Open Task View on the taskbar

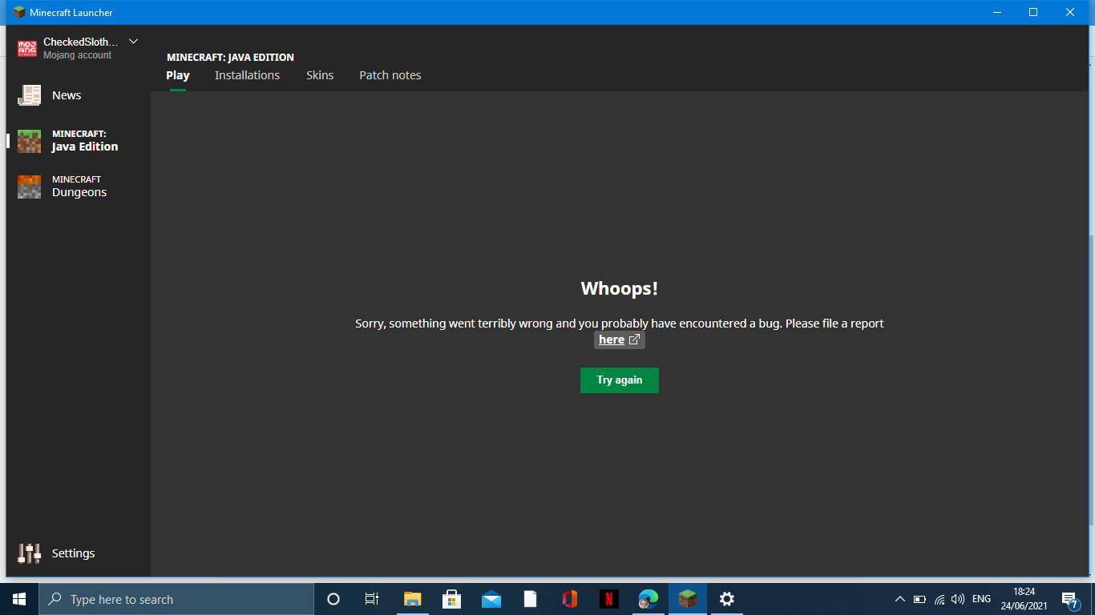coord(372,599)
